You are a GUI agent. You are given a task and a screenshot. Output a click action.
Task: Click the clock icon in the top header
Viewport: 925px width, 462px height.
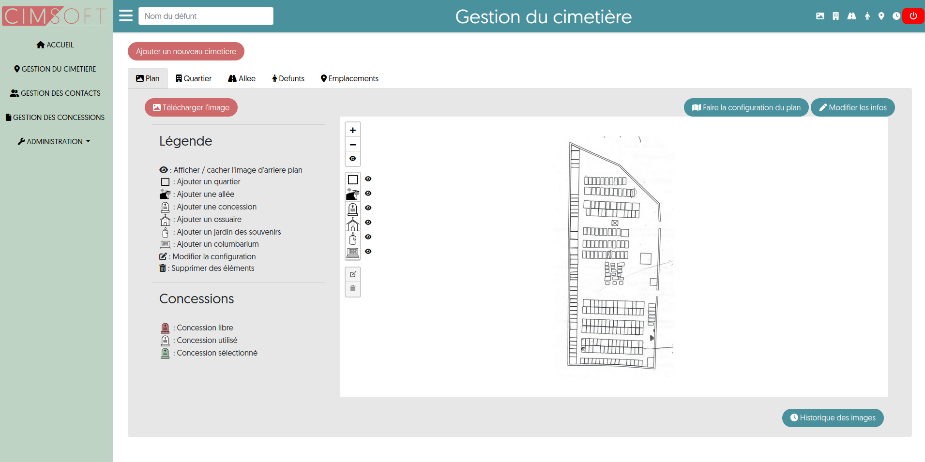click(896, 16)
